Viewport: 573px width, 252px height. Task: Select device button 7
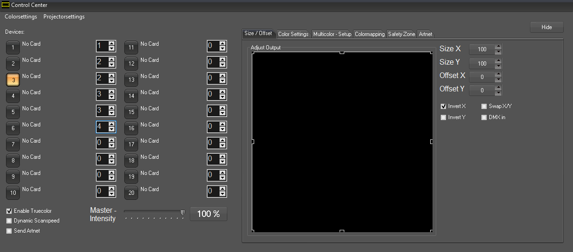coord(13,144)
